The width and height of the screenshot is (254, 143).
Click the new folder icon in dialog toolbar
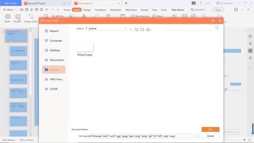(142, 29)
